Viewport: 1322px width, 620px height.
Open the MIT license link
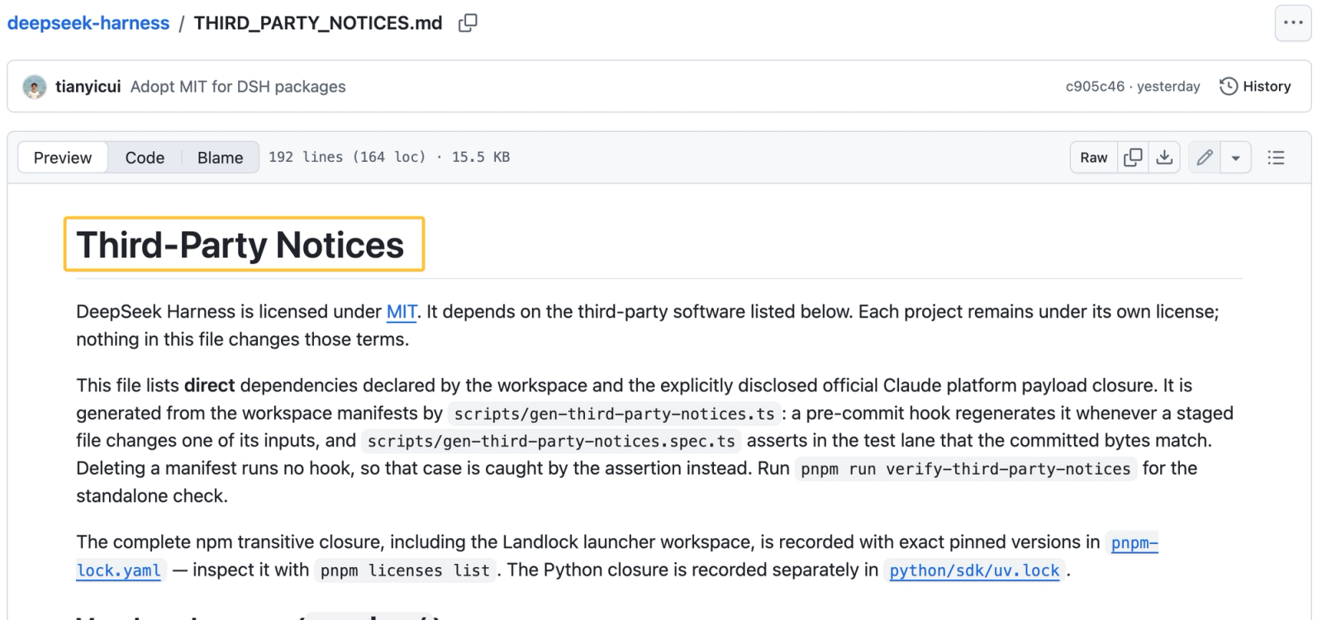[x=402, y=312]
